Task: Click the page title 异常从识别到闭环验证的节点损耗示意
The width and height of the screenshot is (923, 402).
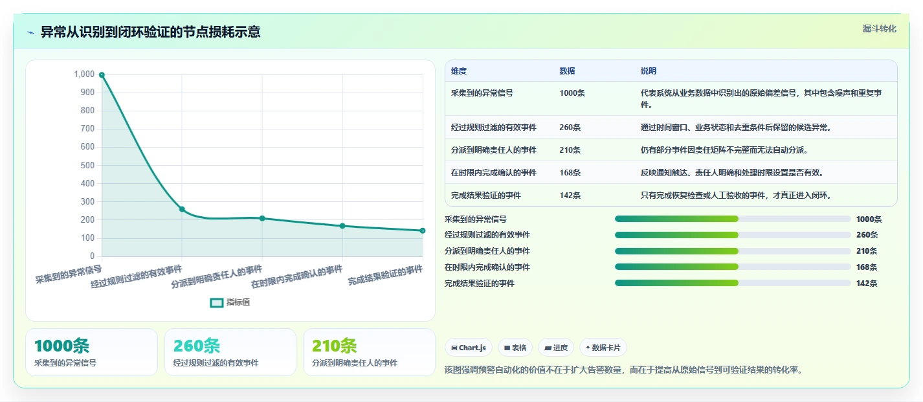Action: tap(150, 32)
